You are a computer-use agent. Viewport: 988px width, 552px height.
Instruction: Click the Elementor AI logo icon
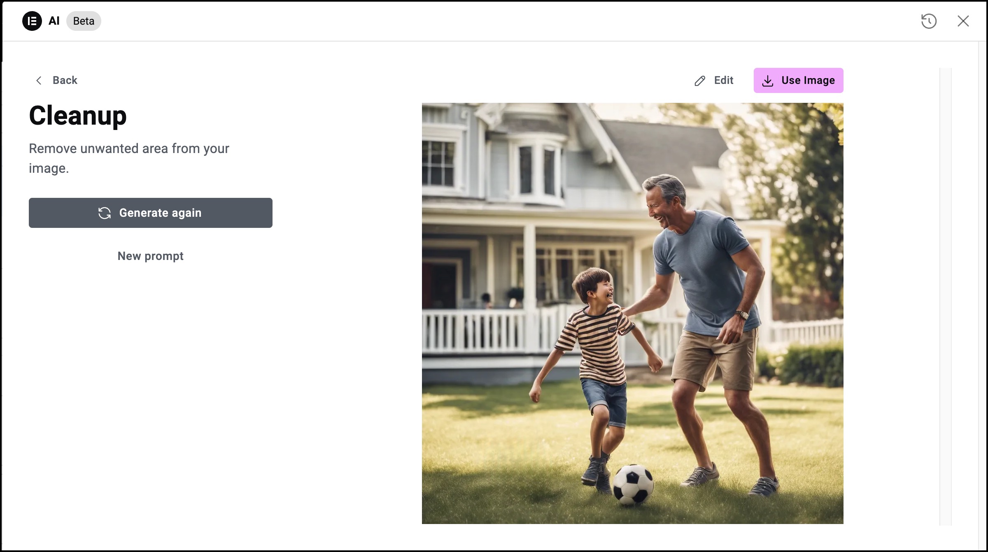[32, 21]
